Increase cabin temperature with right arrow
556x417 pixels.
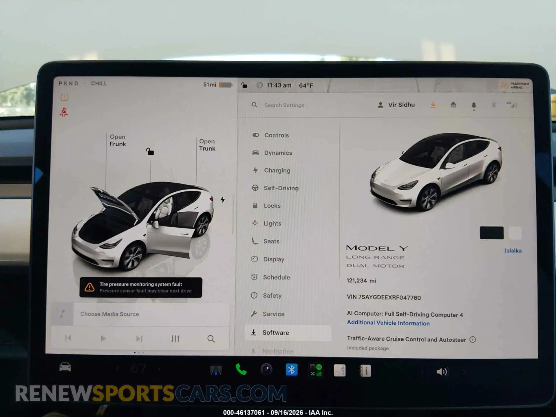[159, 369]
